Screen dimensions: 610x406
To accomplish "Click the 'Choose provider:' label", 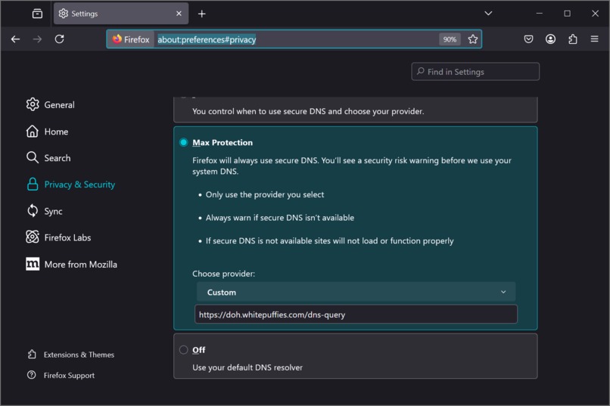I will pos(224,274).
